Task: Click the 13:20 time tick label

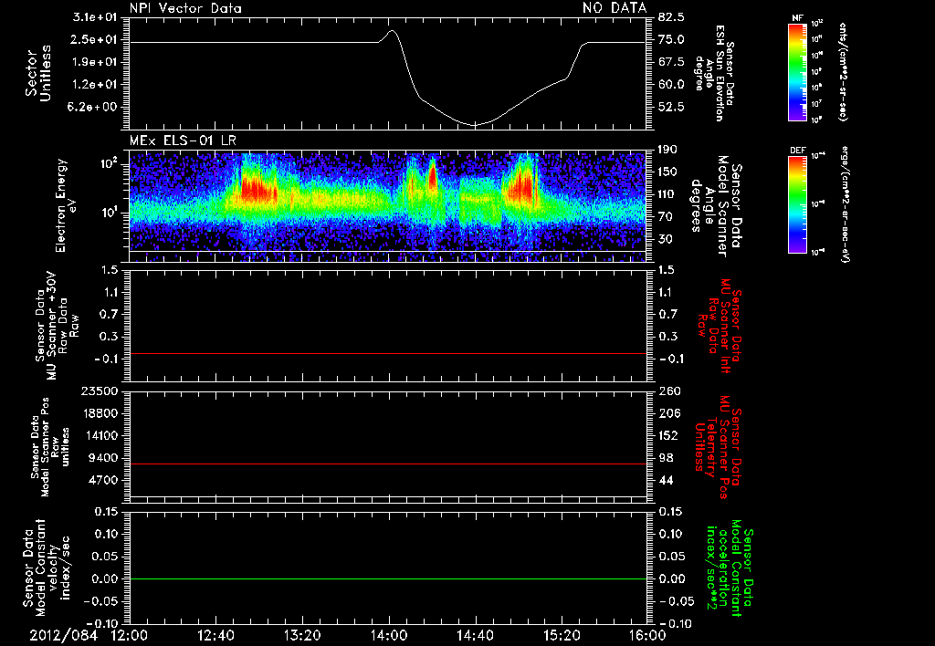Action: click(x=302, y=635)
